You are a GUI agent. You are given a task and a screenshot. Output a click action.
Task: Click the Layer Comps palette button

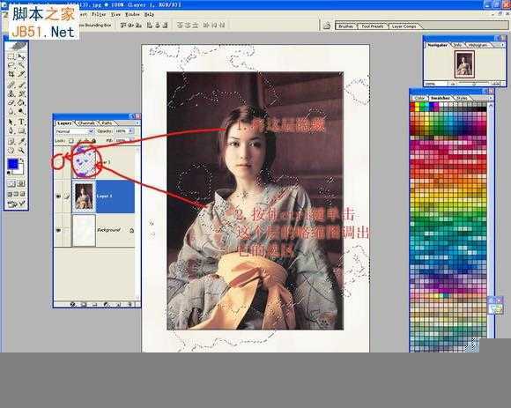pos(404,26)
